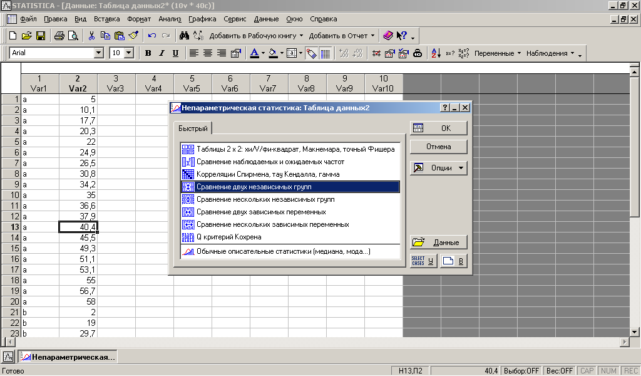The width and height of the screenshot is (641, 376).
Task: Open the Анализ menu
Action: click(170, 19)
